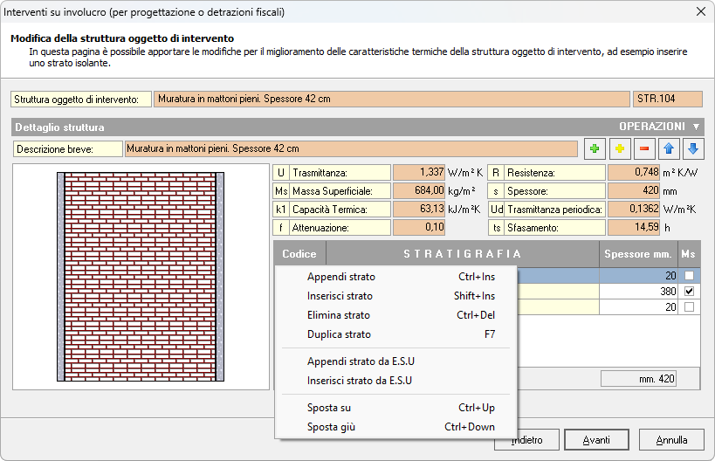Click the Descrizione breve text field
This screenshot has width=715, height=461.
[x=351, y=149]
